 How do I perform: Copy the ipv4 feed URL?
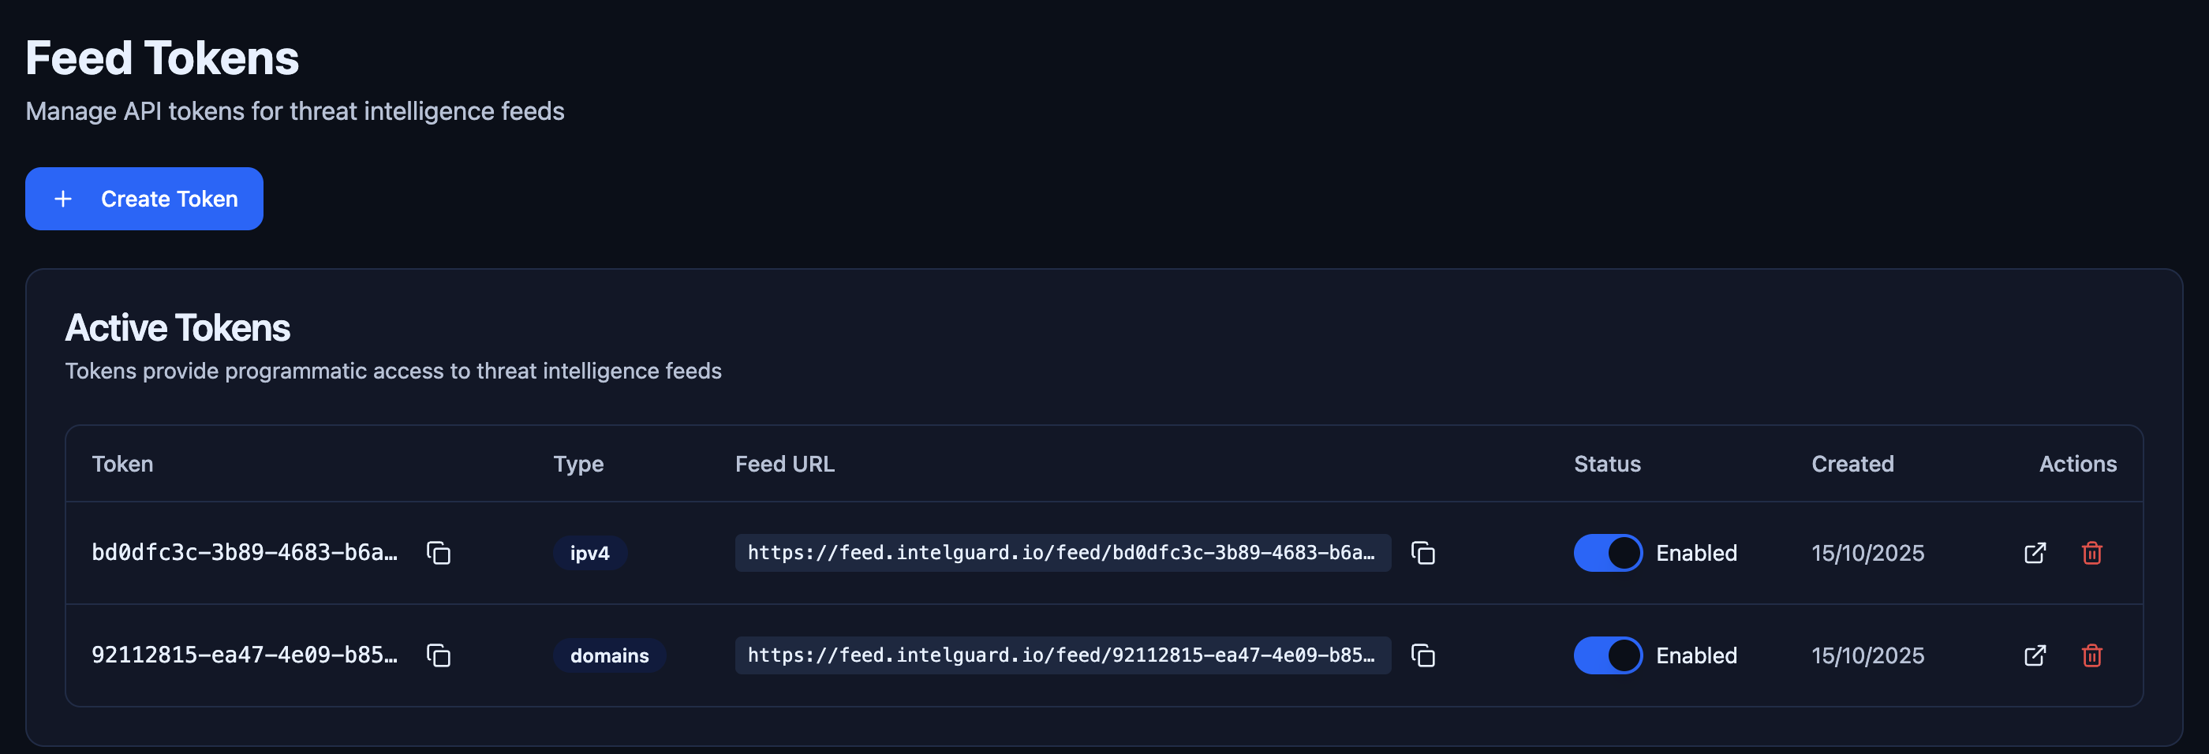click(1422, 553)
